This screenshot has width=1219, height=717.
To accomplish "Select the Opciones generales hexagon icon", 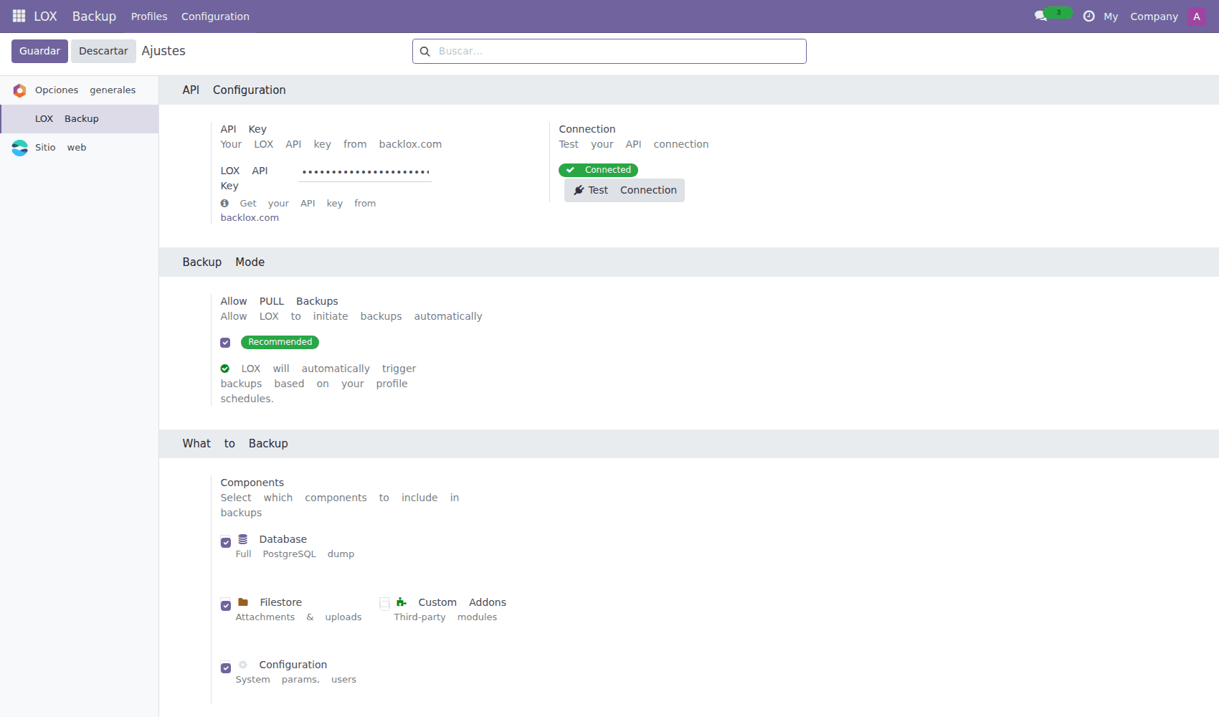I will (x=19, y=90).
